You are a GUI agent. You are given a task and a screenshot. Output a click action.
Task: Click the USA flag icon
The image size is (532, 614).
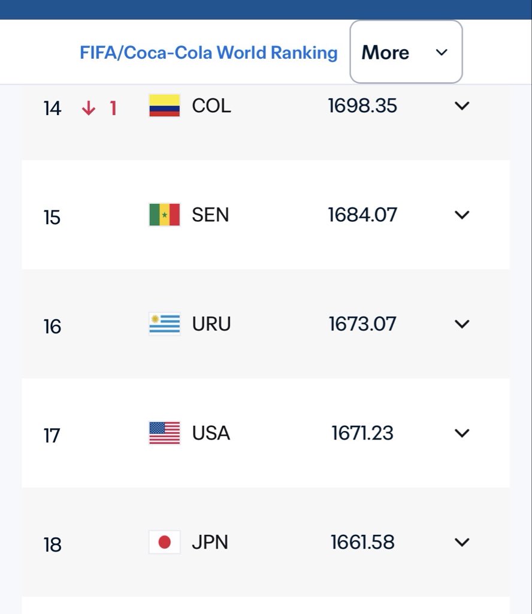(x=164, y=433)
